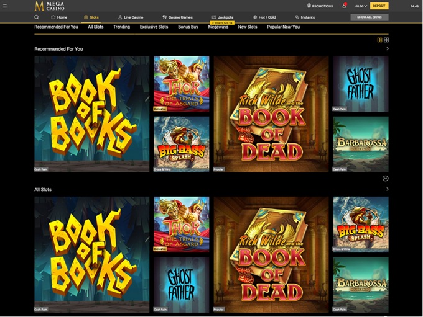Go to Hot / Cold tab
This screenshot has height=317, width=423.
(264, 17)
